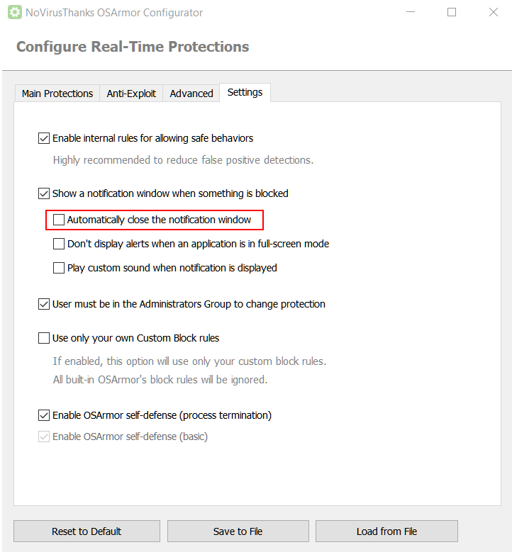The width and height of the screenshot is (512, 552).
Task: Go to the Advanced tab
Action: [x=191, y=94]
